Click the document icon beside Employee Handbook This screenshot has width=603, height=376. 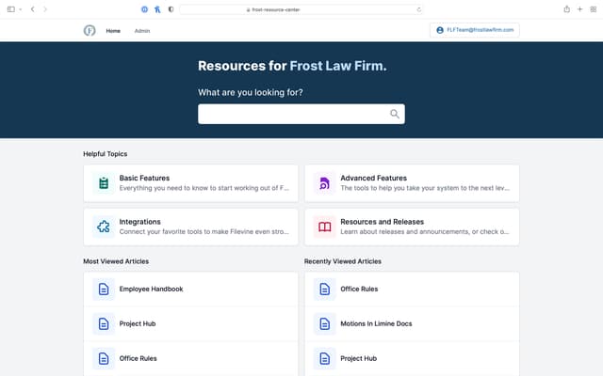coord(104,289)
